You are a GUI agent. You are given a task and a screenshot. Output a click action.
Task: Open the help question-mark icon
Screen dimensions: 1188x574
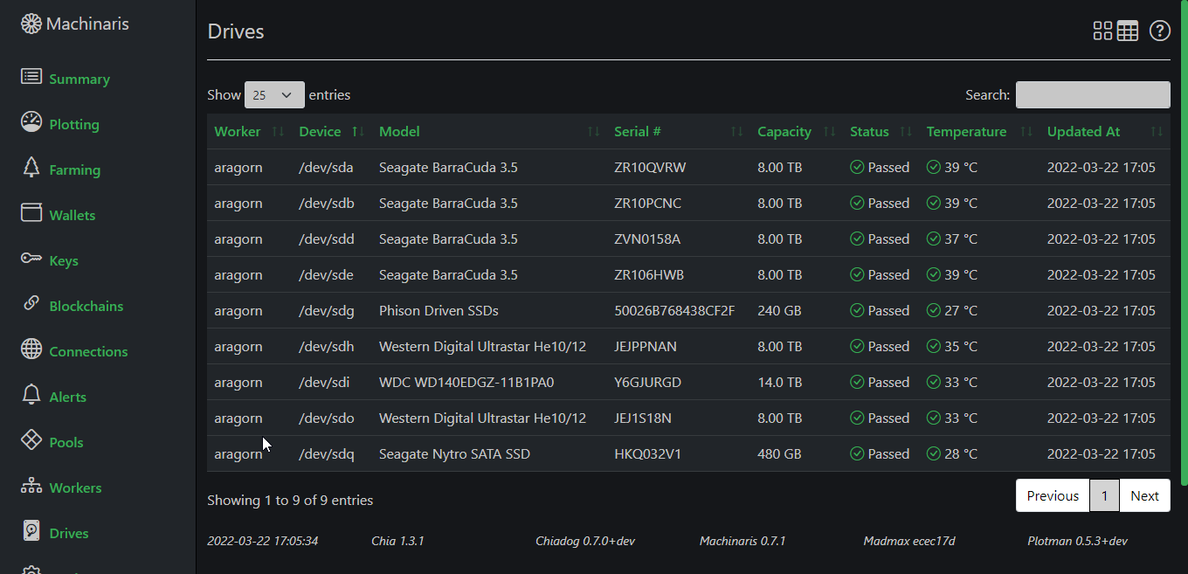1159,31
